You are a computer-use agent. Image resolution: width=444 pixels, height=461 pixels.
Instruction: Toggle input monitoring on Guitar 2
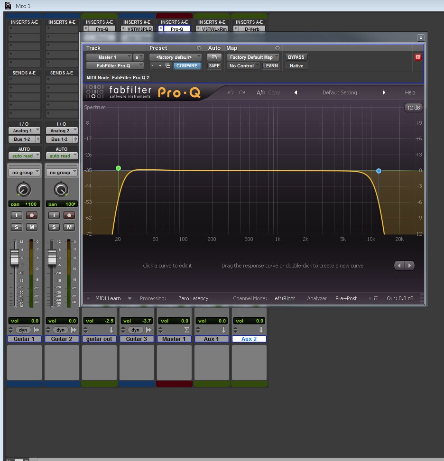click(x=54, y=215)
